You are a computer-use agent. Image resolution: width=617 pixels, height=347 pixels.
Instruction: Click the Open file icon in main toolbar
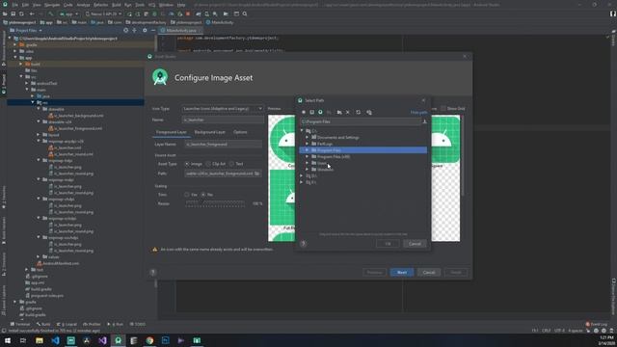(5, 13)
